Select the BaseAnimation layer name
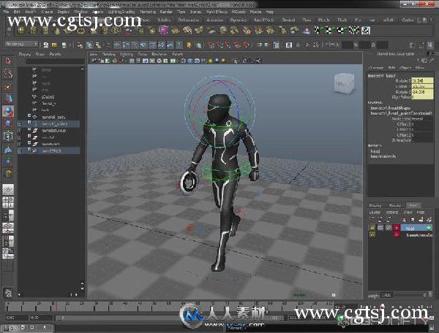439x333 pixels. pos(419,235)
